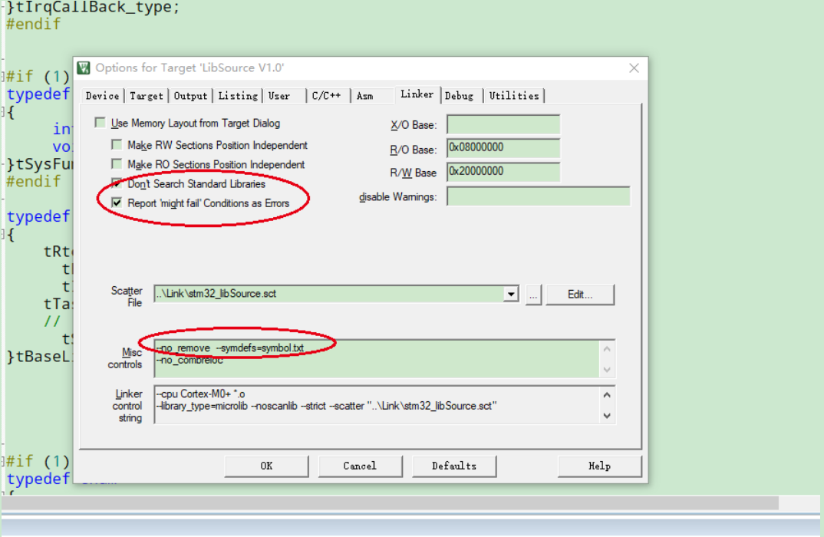Close the Options for Target dialog
This screenshot has height=537, width=824.
tap(634, 68)
